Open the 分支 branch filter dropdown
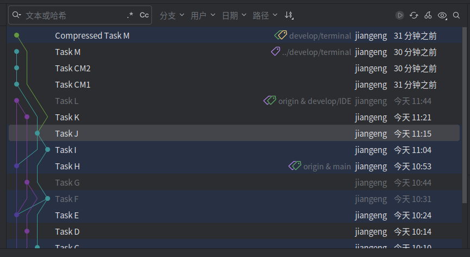 pos(172,15)
